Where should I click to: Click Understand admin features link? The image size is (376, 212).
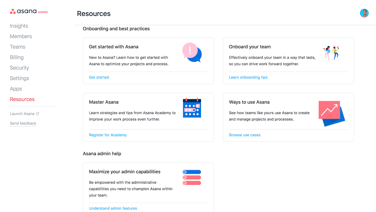[113, 208]
